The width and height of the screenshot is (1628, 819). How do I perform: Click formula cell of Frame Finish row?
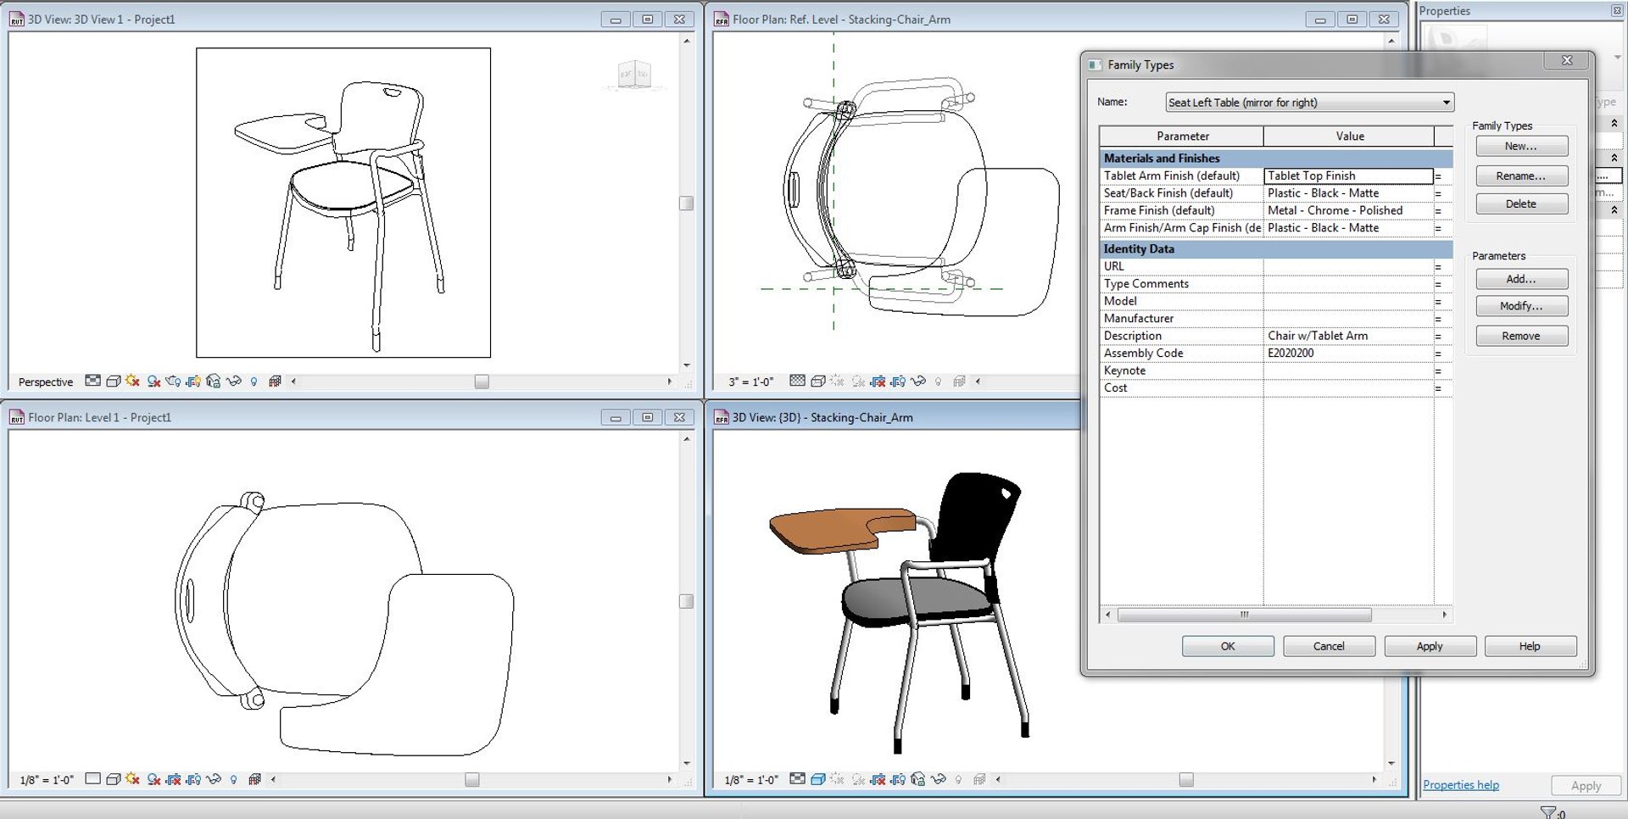coord(1442,210)
